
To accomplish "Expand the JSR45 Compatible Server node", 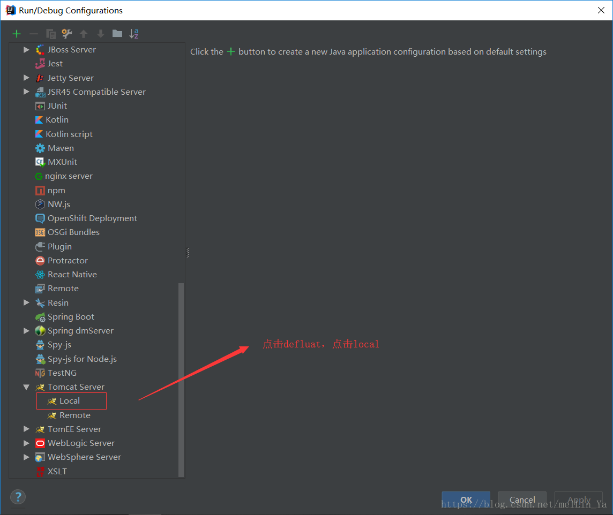I will pyautogui.click(x=26, y=92).
